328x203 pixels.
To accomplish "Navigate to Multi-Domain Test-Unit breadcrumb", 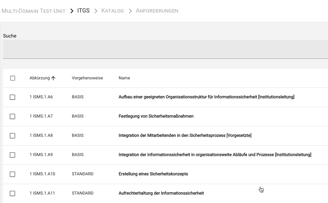I will pos(33,10).
